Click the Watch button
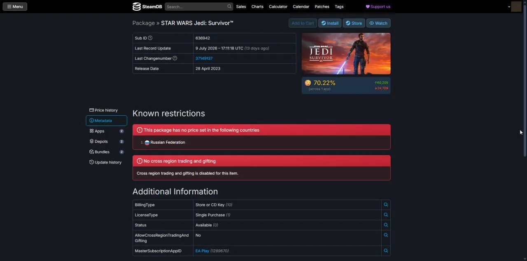This screenshot has height=261, width=527. tap(378, 23)
